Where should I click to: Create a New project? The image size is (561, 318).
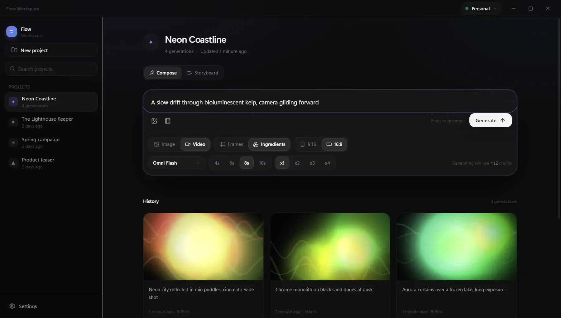click(x=51, y=50)
